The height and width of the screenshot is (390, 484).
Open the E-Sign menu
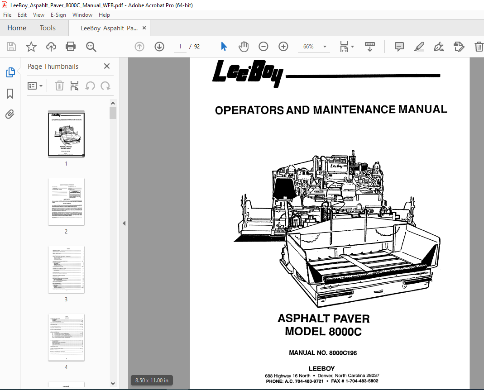pos(58,15)
